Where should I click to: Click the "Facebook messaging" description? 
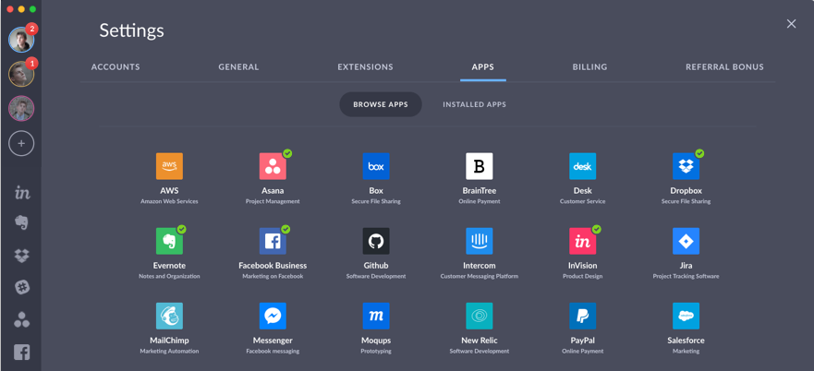(x=273, y=352)
